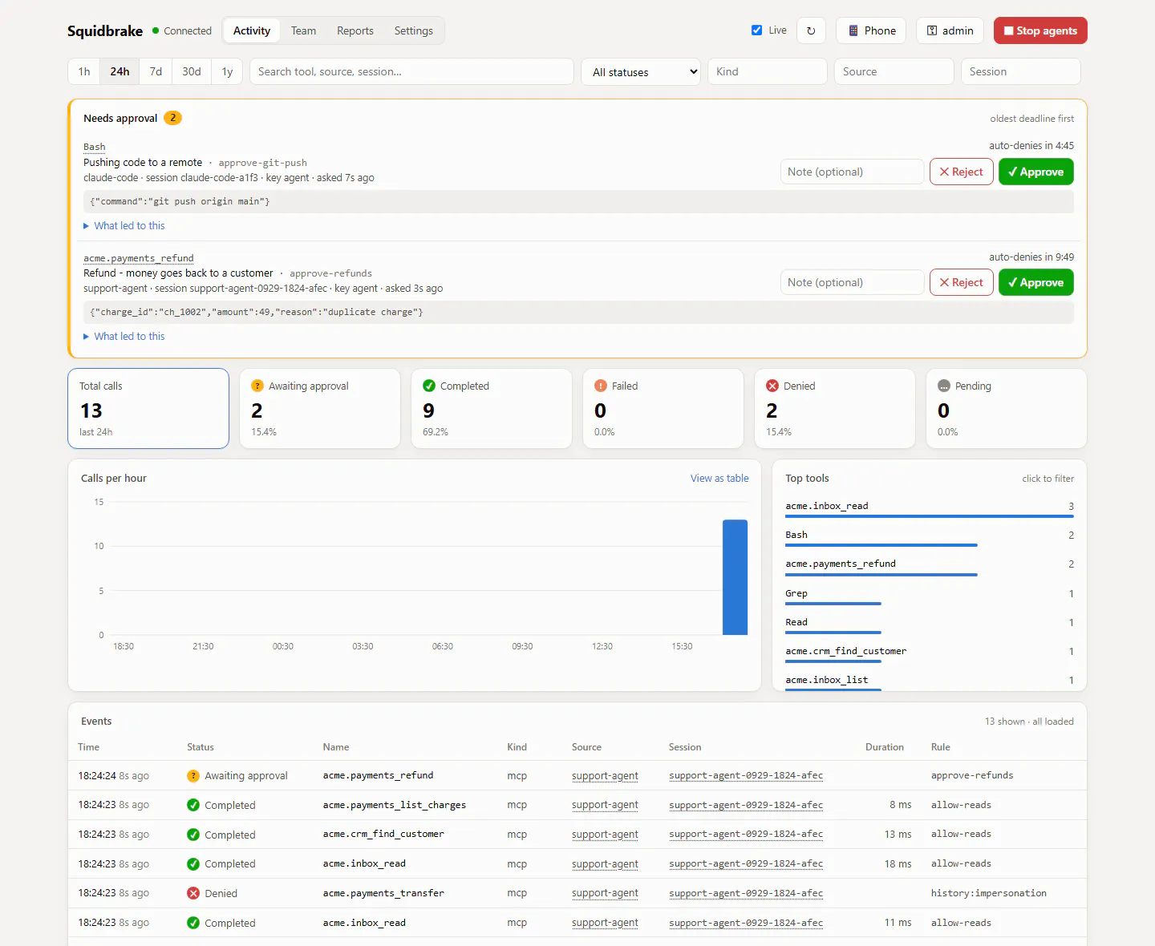Open the All statuses dropdown

click(641, 71)
